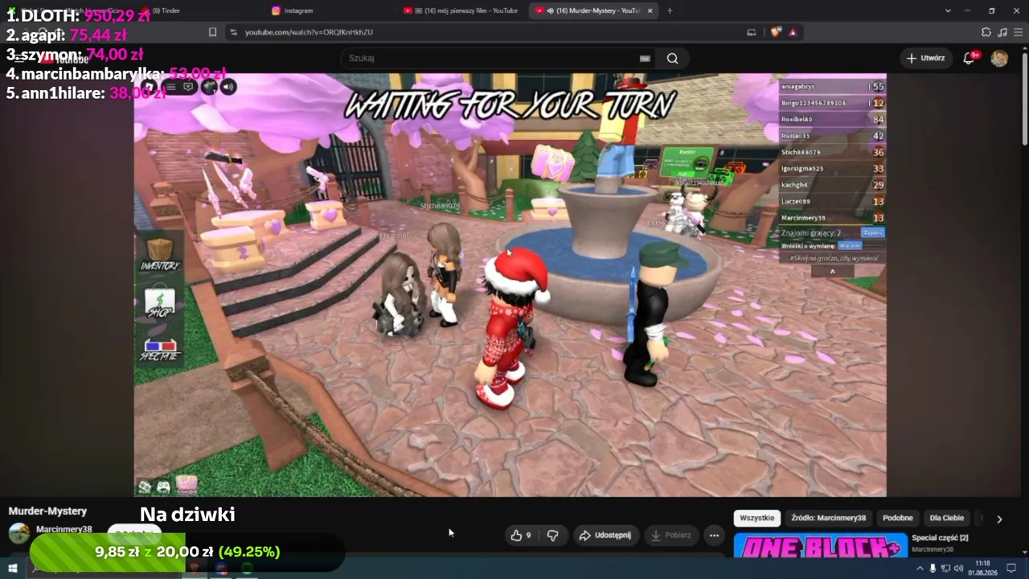The image size is (1029, 579).
Task: Click the Brave Rewards triangle icon
Action: coord(793,32)
